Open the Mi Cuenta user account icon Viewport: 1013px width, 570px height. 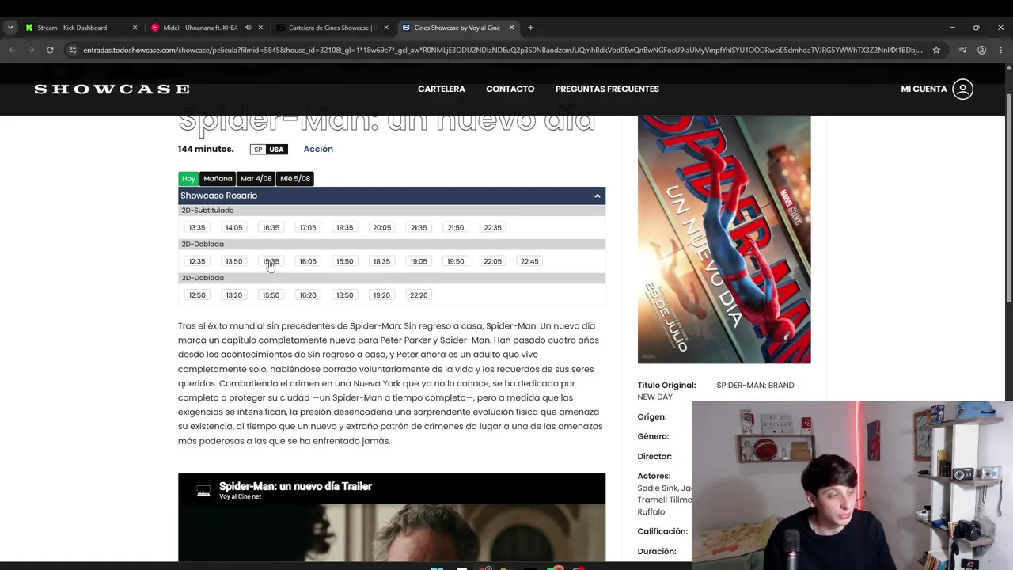click(962, 89)
